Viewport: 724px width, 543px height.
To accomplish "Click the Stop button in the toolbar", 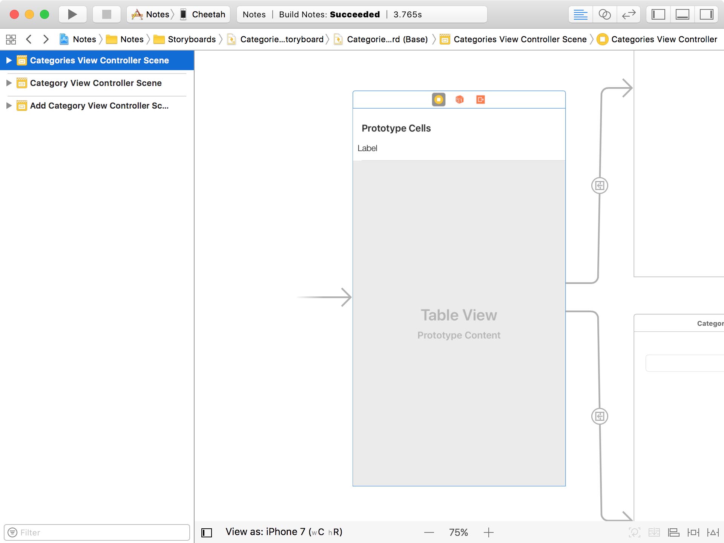I will (106, 14).
